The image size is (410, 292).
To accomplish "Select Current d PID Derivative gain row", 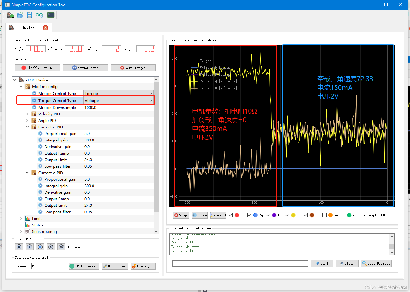I will pos(83,192).
